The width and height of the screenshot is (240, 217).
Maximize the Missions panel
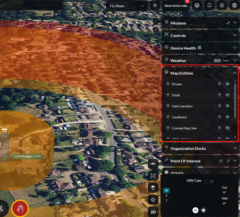coord(228,23)
